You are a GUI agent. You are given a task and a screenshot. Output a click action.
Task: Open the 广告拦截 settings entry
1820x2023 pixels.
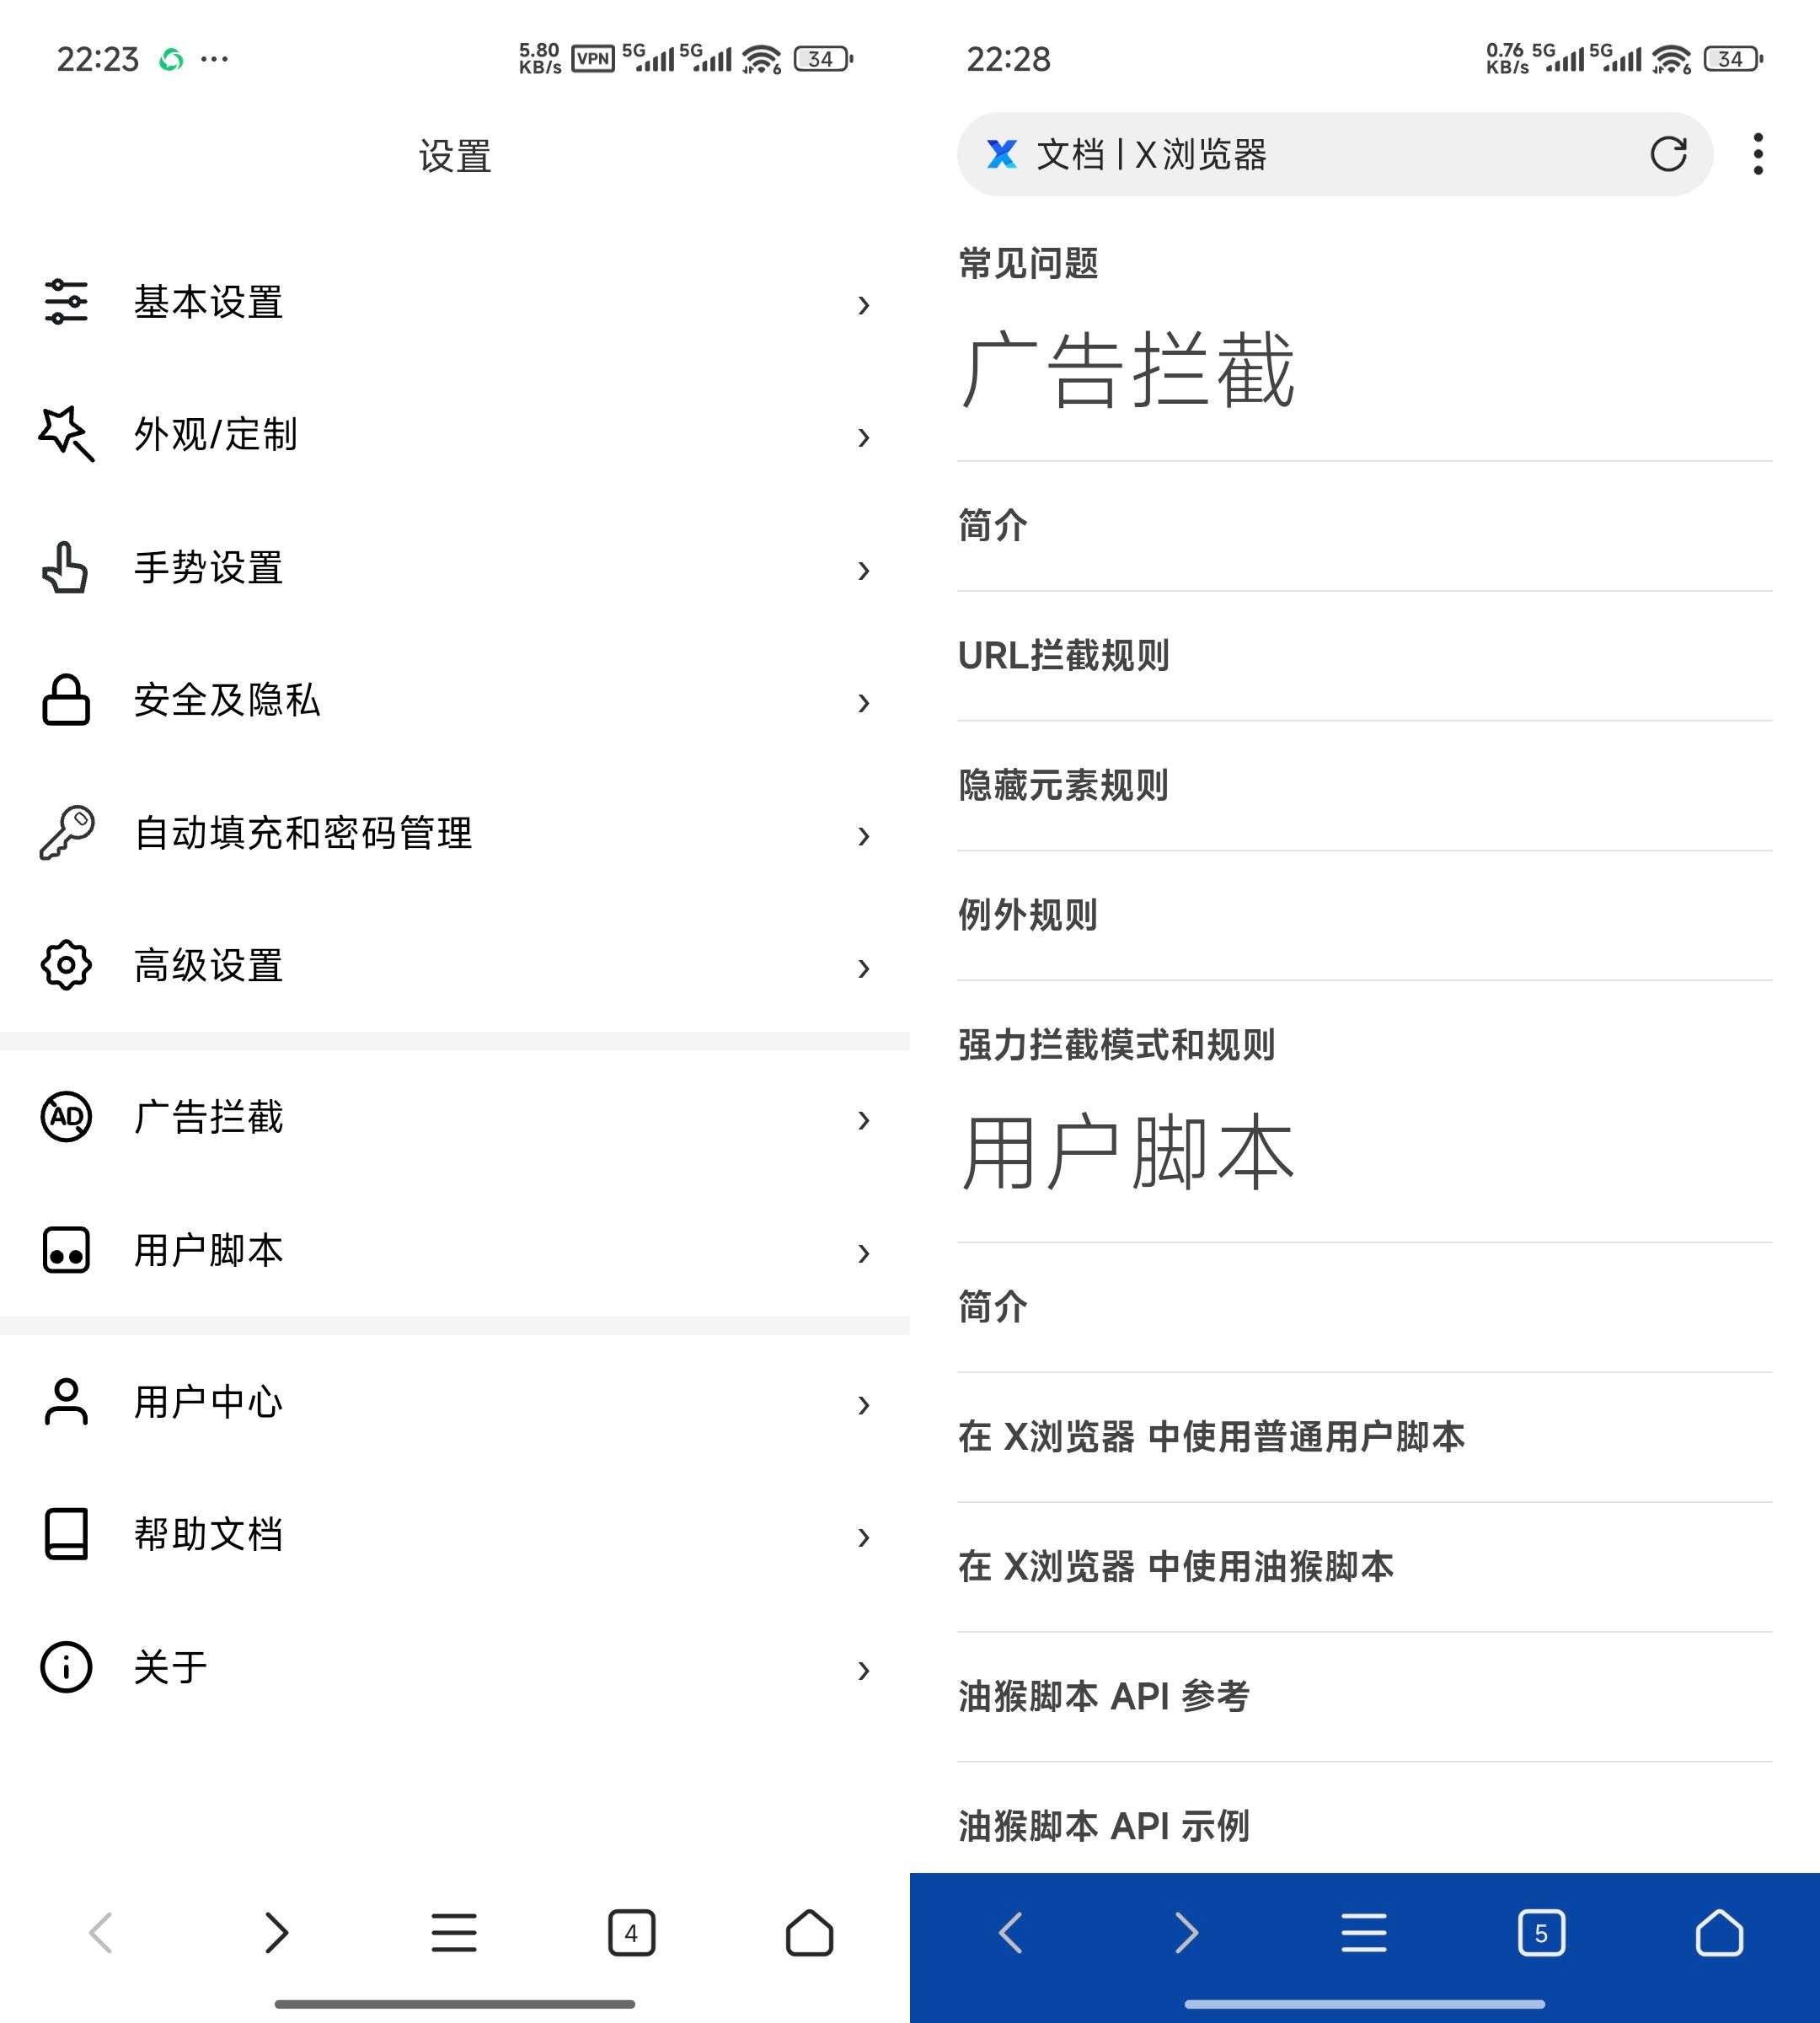[x=455, y=1117]
